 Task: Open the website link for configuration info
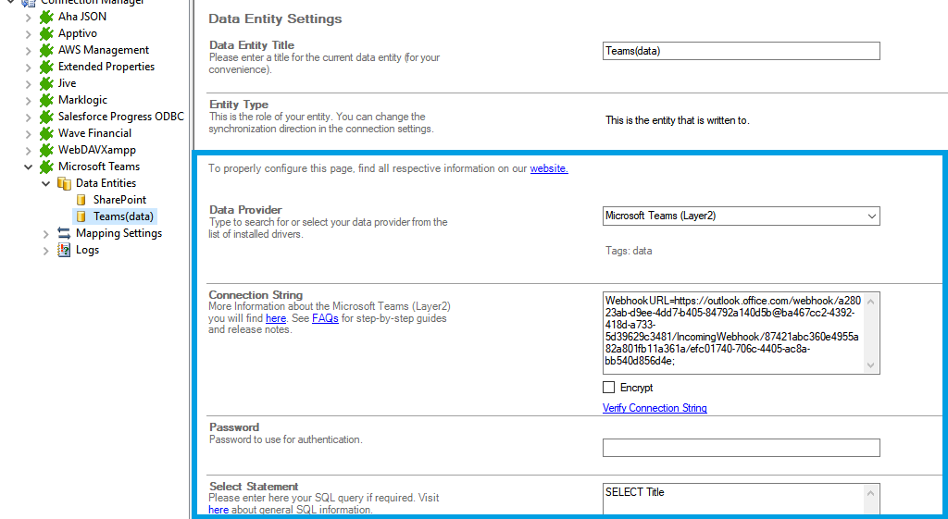pos(549,168)
